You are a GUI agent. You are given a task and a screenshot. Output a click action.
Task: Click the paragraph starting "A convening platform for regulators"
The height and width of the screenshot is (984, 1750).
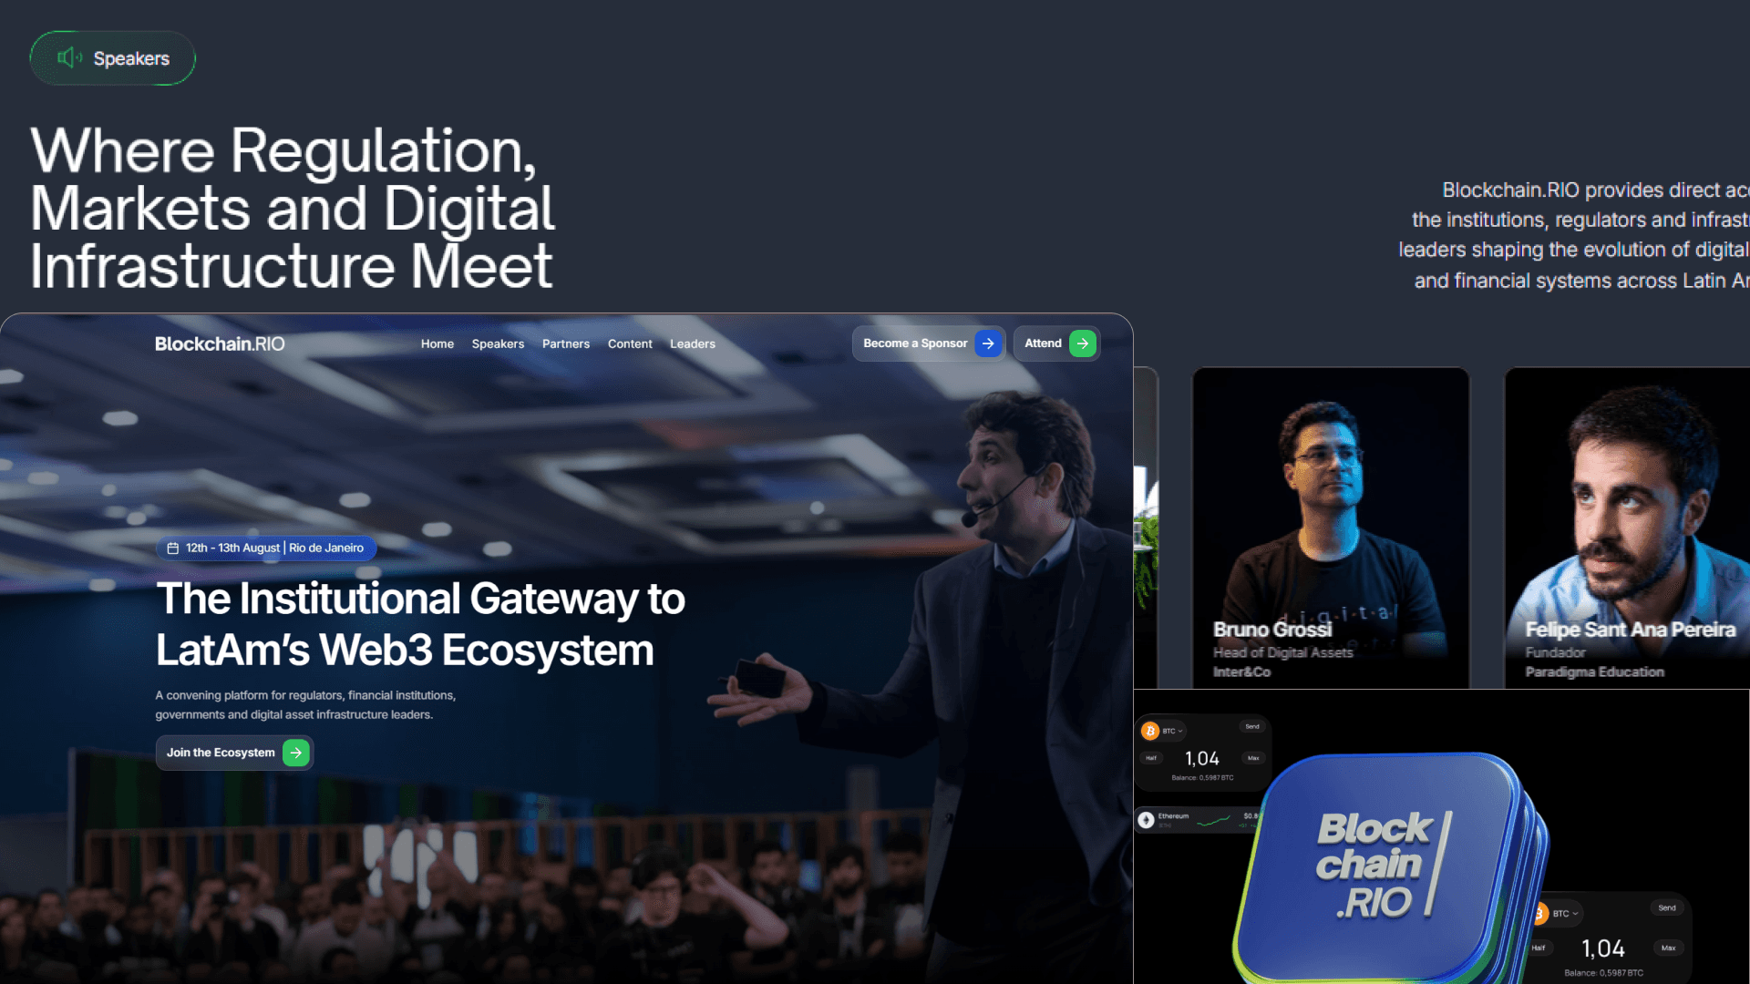(x=305, y=705)
